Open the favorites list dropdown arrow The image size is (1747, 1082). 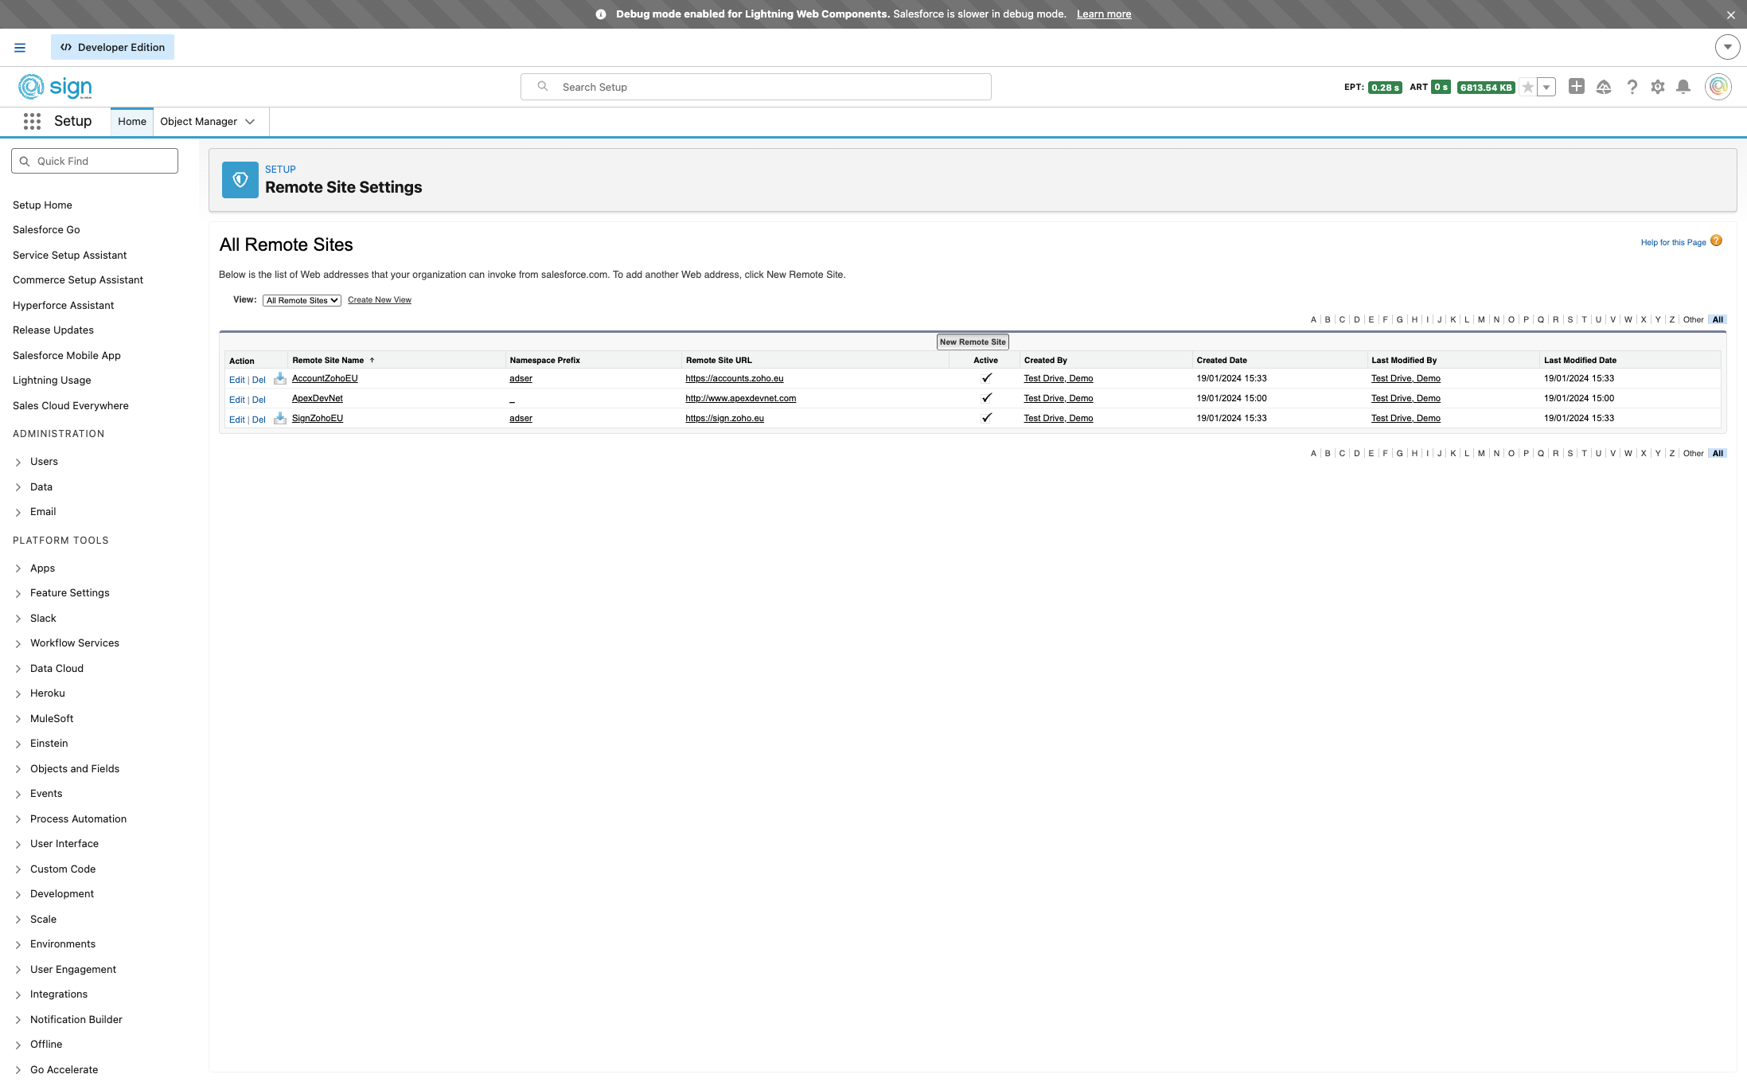pos(1546,88)
